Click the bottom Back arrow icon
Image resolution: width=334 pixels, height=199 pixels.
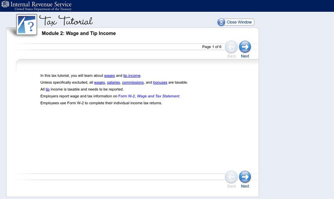231,176
